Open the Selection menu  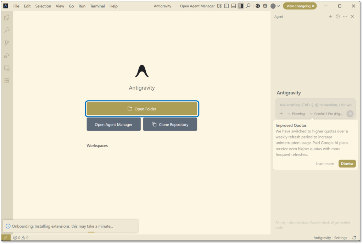pyautogui.click(x=43, y=6)
